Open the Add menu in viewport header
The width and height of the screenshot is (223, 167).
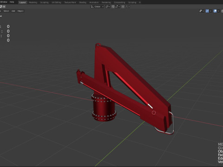pyautogui.click(x=13, y=11)
